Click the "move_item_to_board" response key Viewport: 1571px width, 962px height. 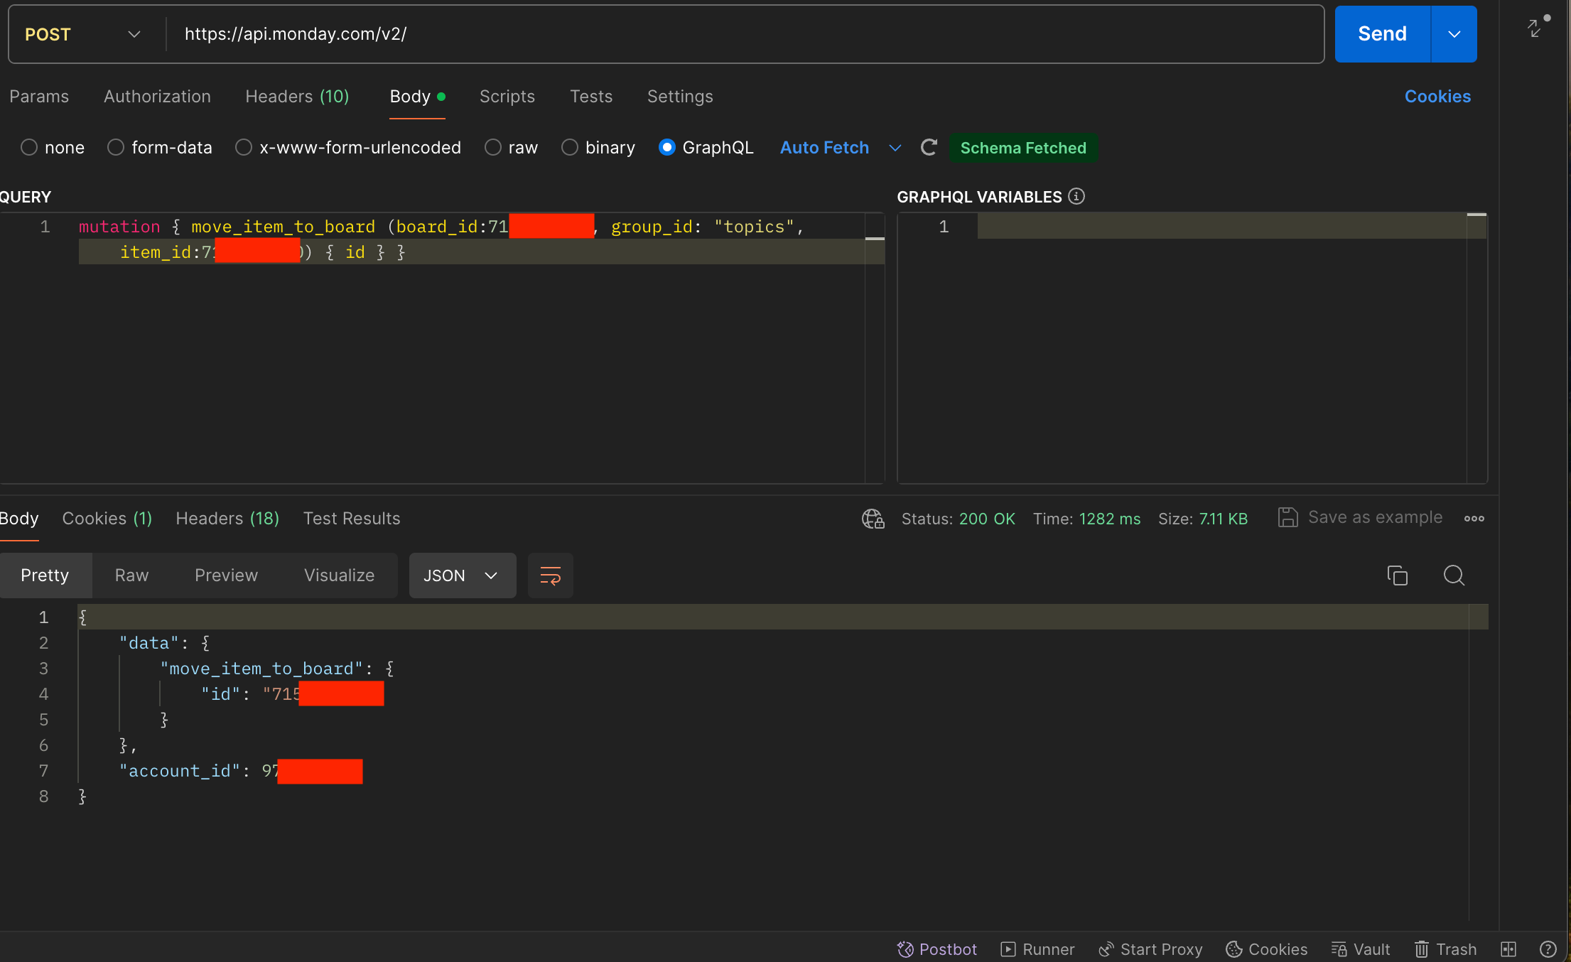coord(261,669)
